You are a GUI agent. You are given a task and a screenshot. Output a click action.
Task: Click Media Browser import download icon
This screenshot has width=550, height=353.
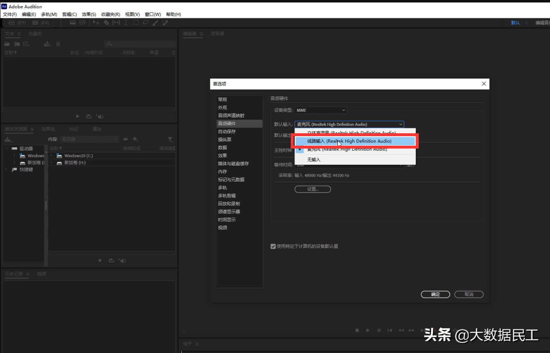(x=7, y=139)
